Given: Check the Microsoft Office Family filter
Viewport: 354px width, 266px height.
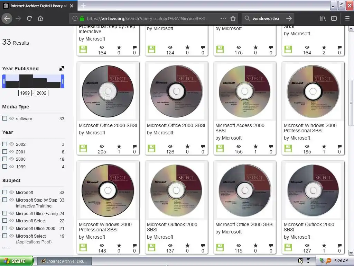Looking at the screenshot, I should pyautogui.click(x=4, y=213).
